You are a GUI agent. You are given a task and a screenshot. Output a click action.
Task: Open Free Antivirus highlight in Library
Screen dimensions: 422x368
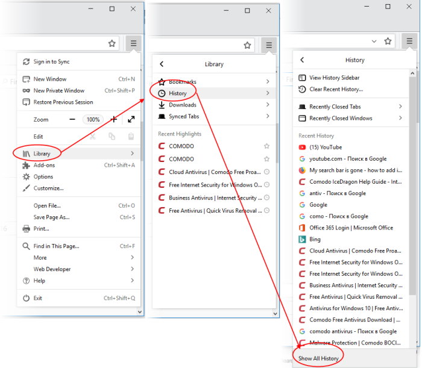[x=214, y=211]
